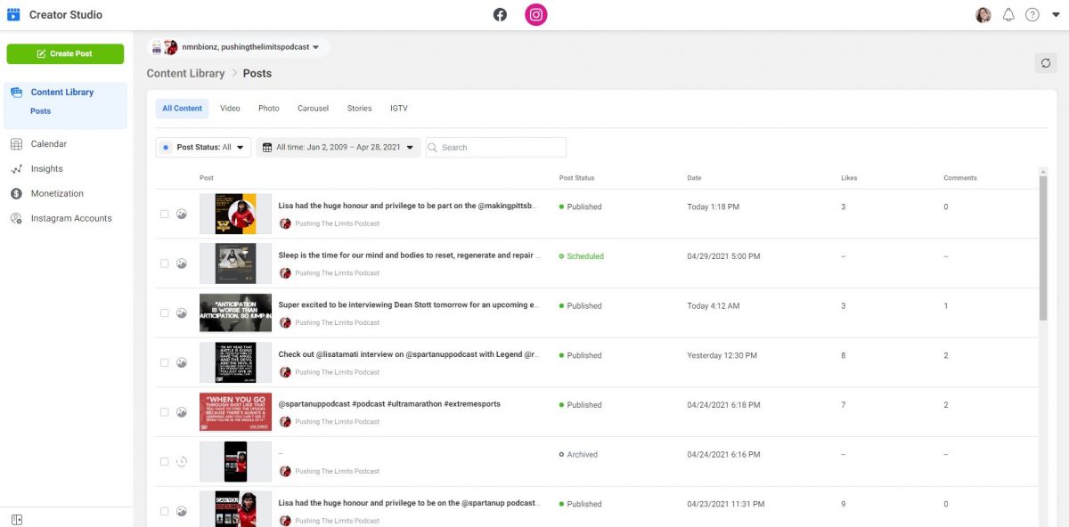Open the Calendar section in the sidebar
Screen dimensions: 1069x527
click(x=48, y=144)
